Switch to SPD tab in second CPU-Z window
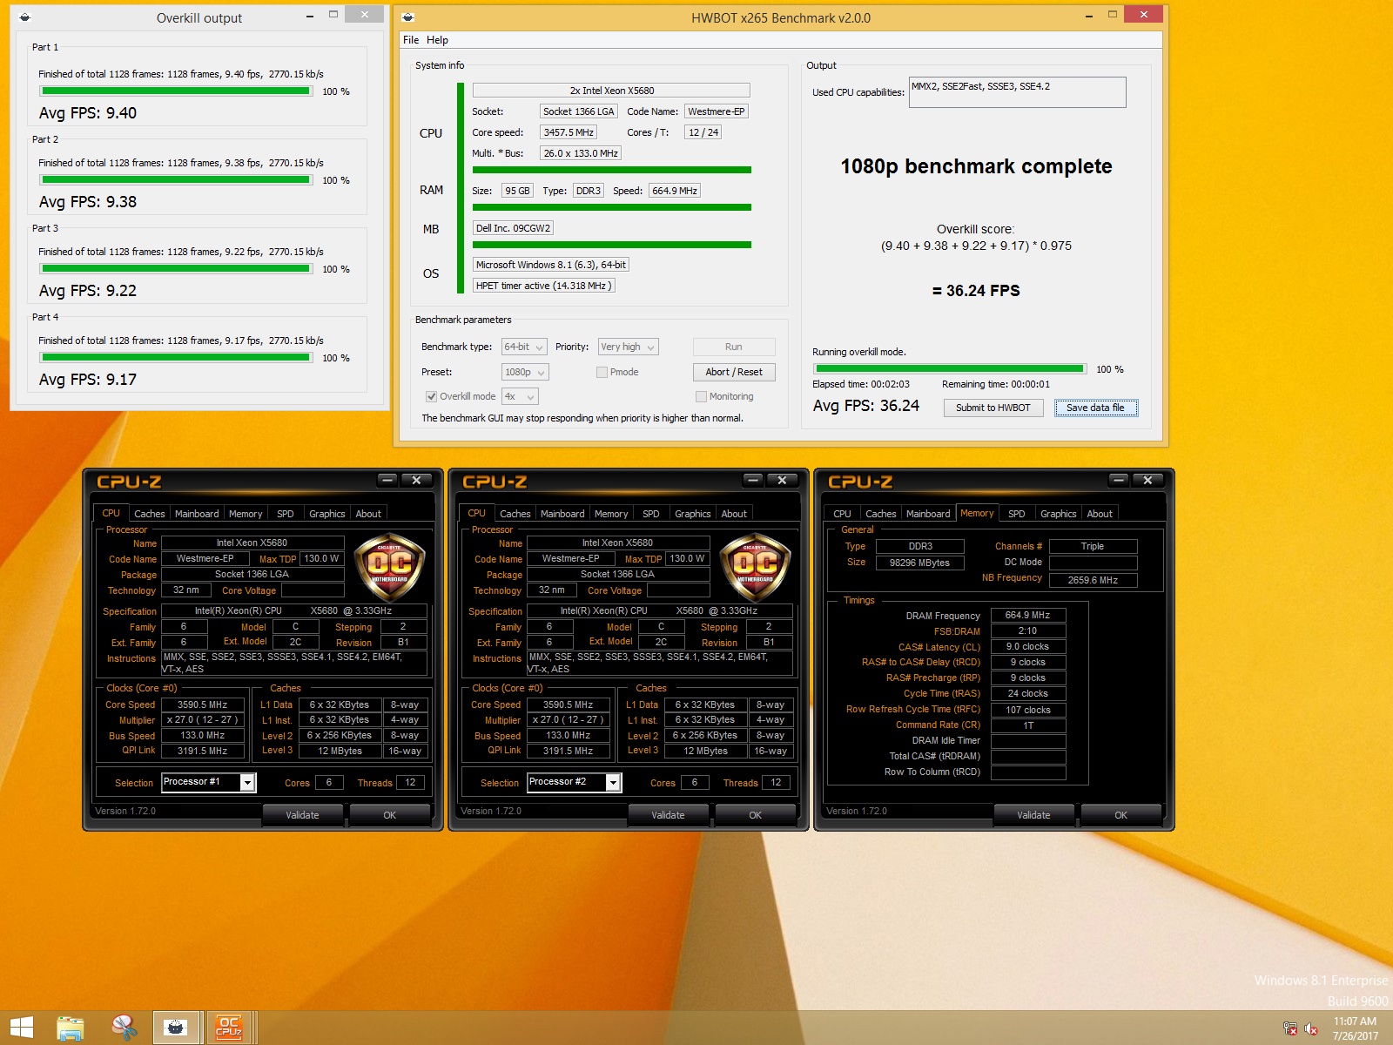Viewport: 1393px width, 1045px height. coord(650,514)
